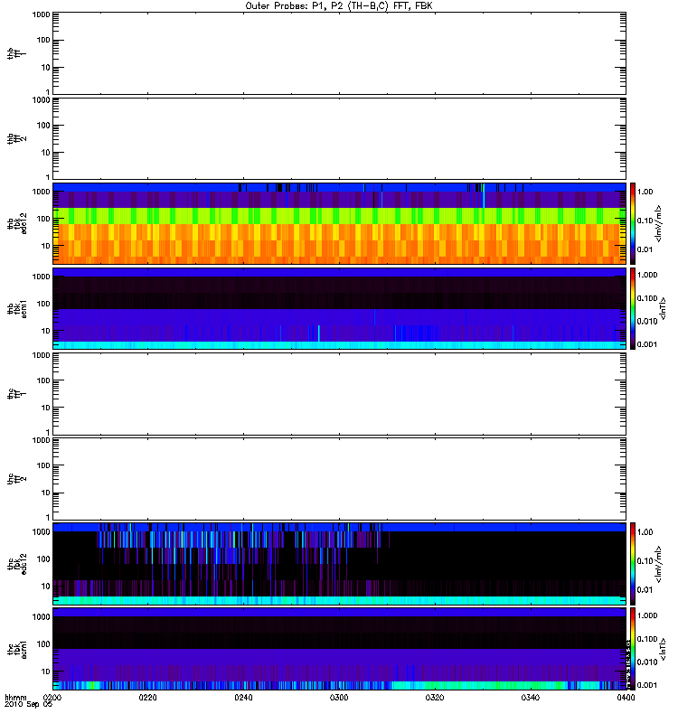Click the empty thb fff 1 plot panel

click(339, 53)
